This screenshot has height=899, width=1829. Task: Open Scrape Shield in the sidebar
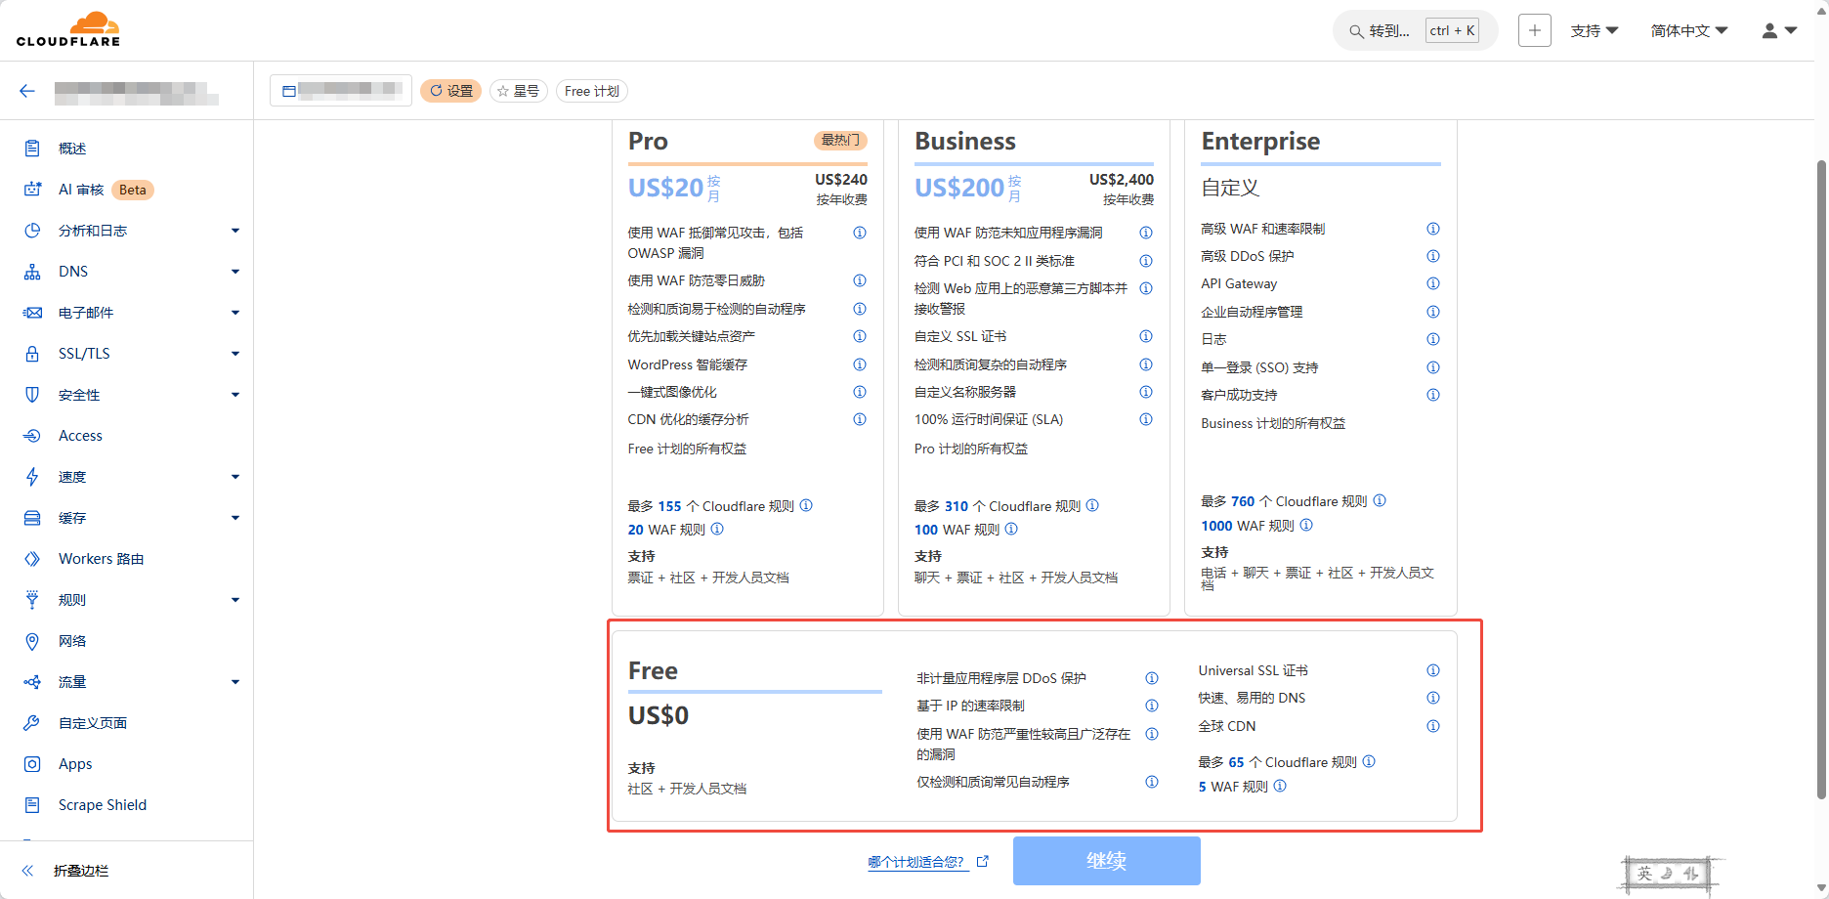[103, 805]
